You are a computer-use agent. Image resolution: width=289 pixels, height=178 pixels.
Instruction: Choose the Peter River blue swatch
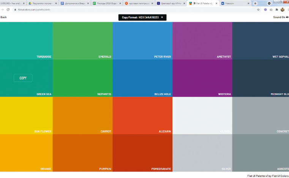tap(142, 40)
